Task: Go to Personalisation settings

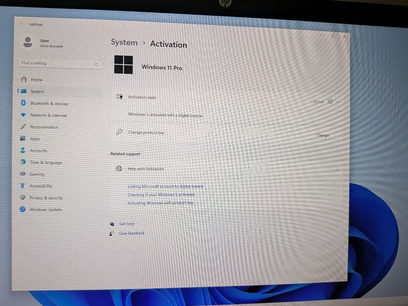Action: pyautogui.click(x=44, y=127)
